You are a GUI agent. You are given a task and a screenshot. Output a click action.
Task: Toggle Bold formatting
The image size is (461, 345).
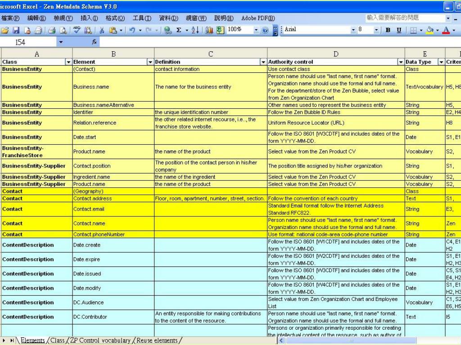(388, 30)
